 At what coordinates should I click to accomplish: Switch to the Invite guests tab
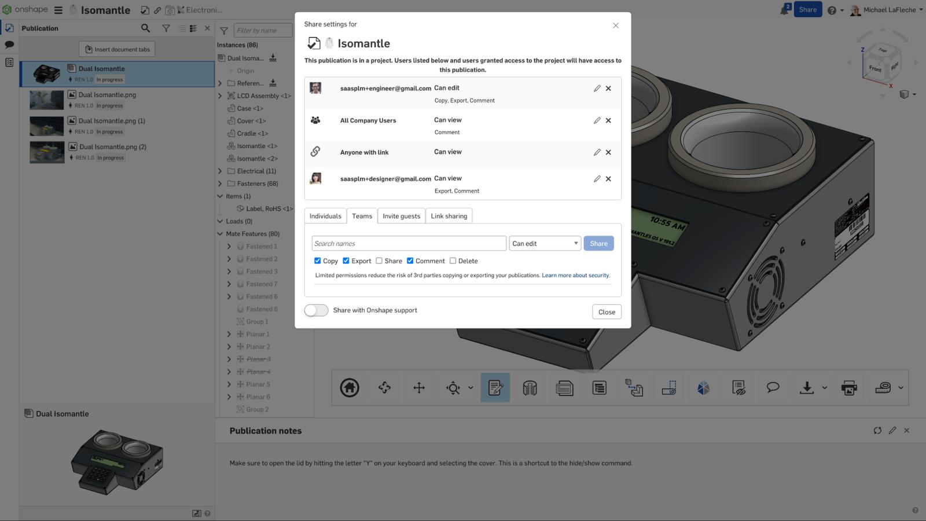point(401,215)
